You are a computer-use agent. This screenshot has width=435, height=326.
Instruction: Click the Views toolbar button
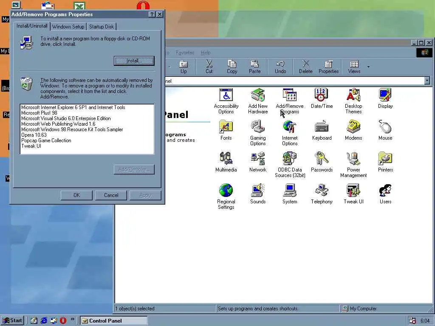354,67
